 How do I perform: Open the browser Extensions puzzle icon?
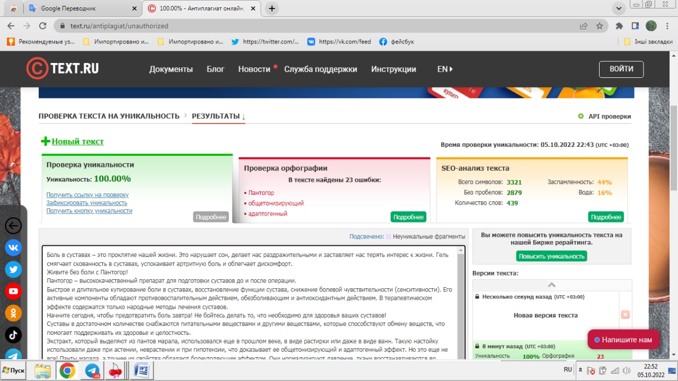tap(619, 25)
